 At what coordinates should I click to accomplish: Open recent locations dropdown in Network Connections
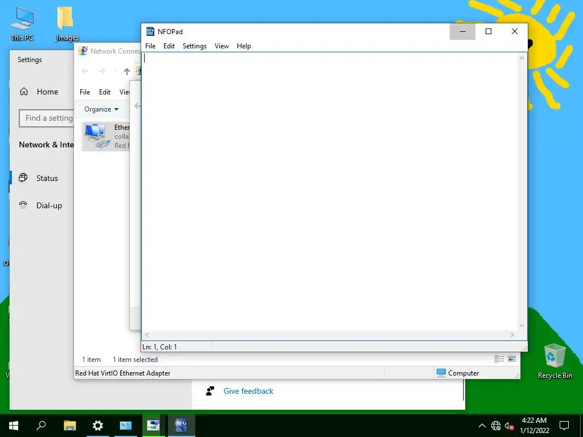click(115, 71)
